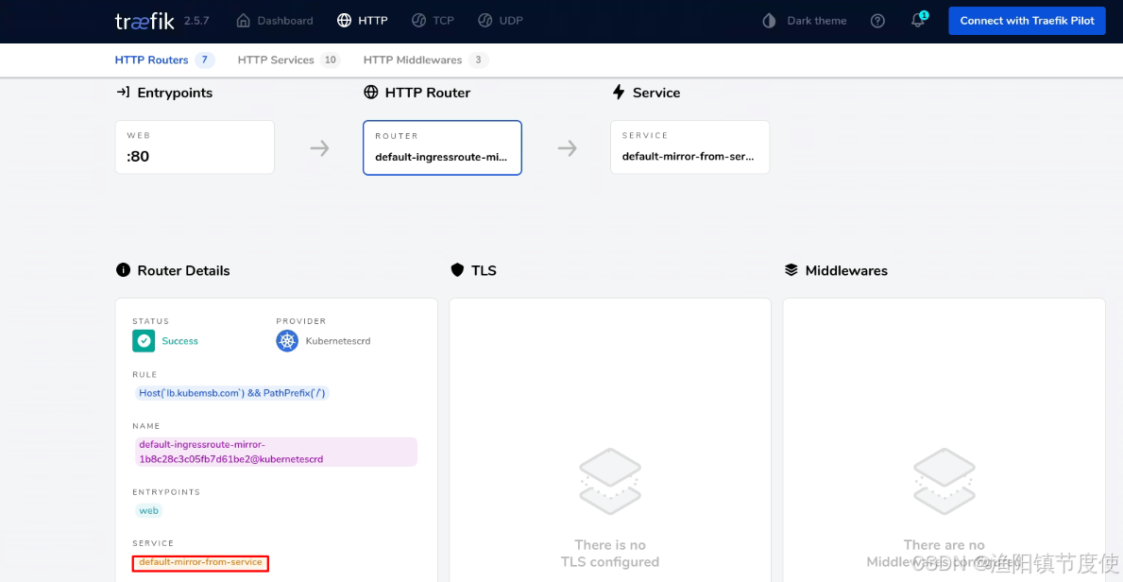Image resolution: width=1123 pixels, height=582 pixels.
Task: Click the green Success status icon
Action: [144, 341]
